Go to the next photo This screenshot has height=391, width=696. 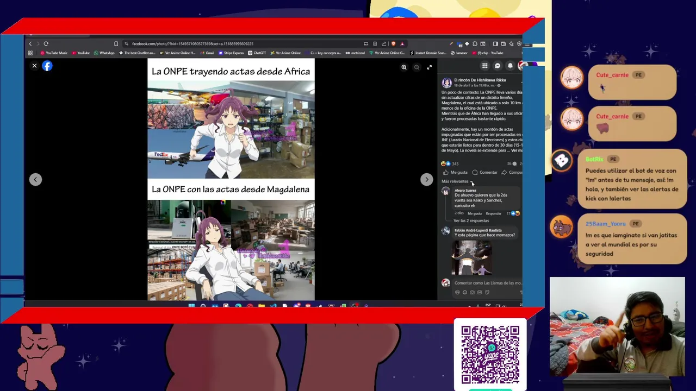tap(426, 179)
